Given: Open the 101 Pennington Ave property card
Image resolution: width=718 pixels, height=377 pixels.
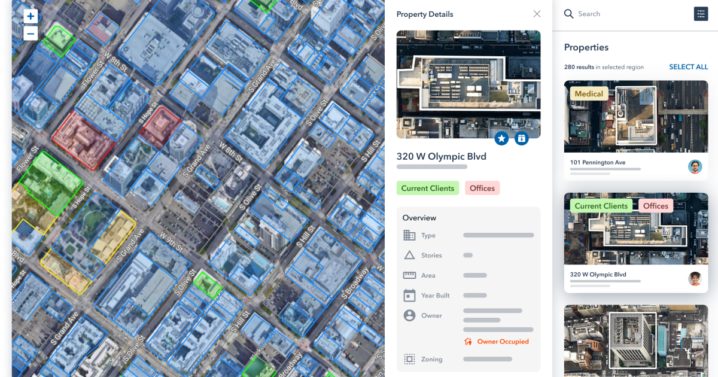Looking at the screenshot, I should 636,130.
